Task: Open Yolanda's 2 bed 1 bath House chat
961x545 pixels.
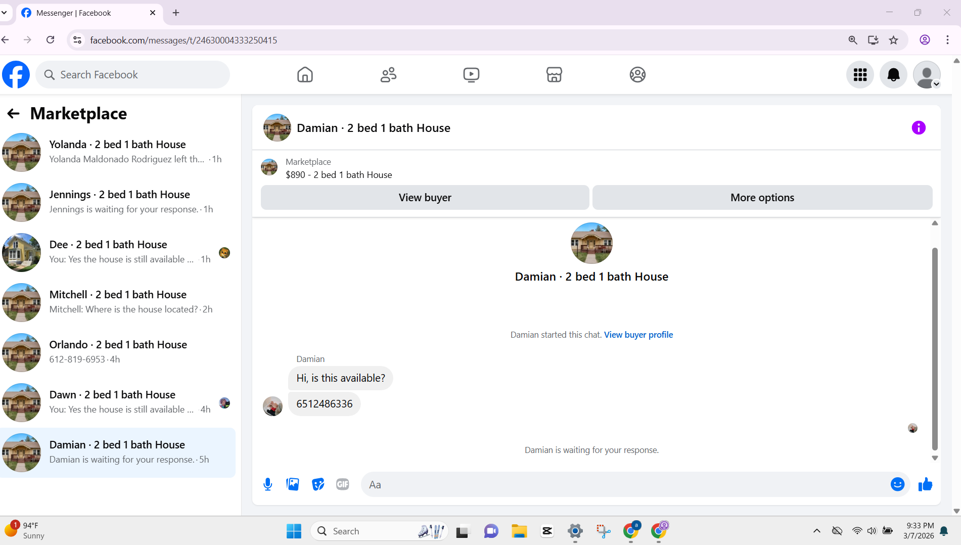Action: (x=118, y=152)
